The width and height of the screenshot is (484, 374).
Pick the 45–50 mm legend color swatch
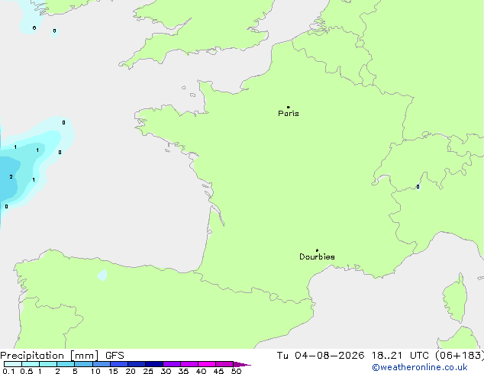point(224,364)
